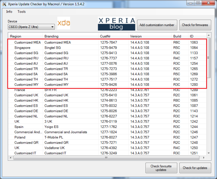Select the Customized GR region row
The image size is (217, 179).
[107, 142]
